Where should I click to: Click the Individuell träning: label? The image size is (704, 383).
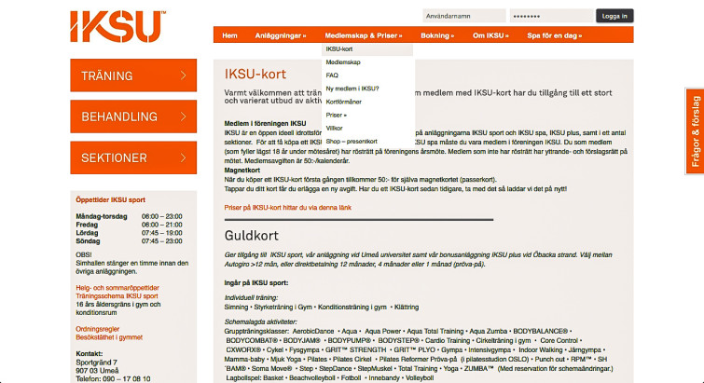pyautogui.click(x=251, y=298)
